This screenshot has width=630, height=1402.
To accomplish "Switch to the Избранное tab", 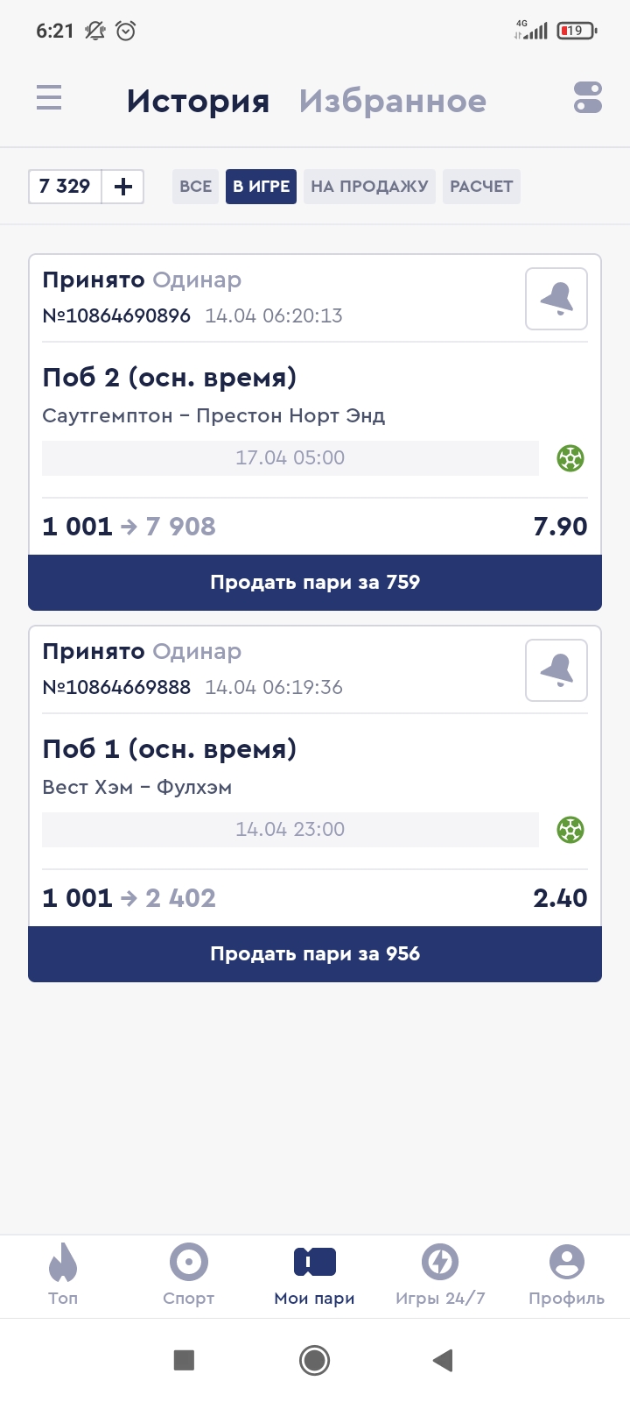I will click(393, 102).
